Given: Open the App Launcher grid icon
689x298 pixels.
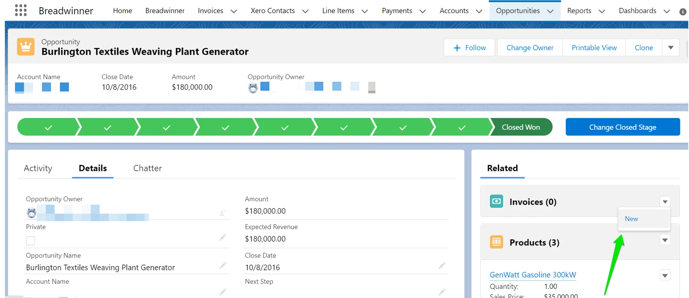Looking at the screenshot, I should (21, 10).
